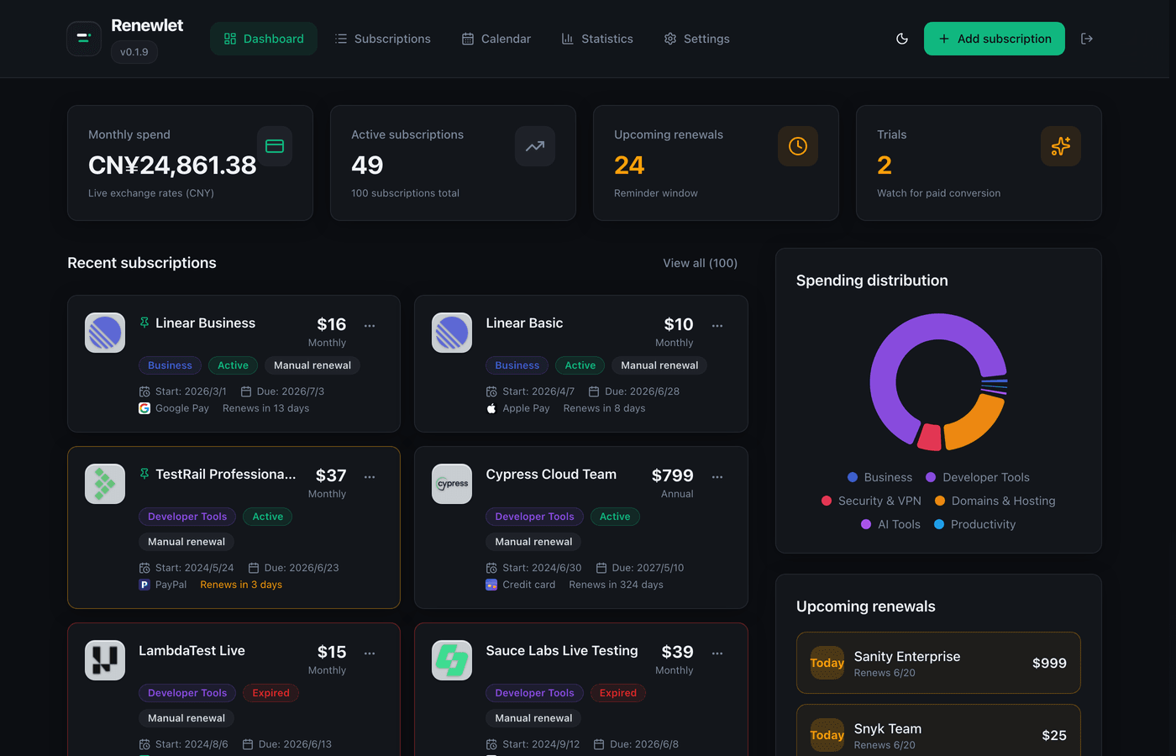The width and height of the screenshot is (1176, 756).
Task: Click the Renewlet logo icon
Action: click(84, 39)
